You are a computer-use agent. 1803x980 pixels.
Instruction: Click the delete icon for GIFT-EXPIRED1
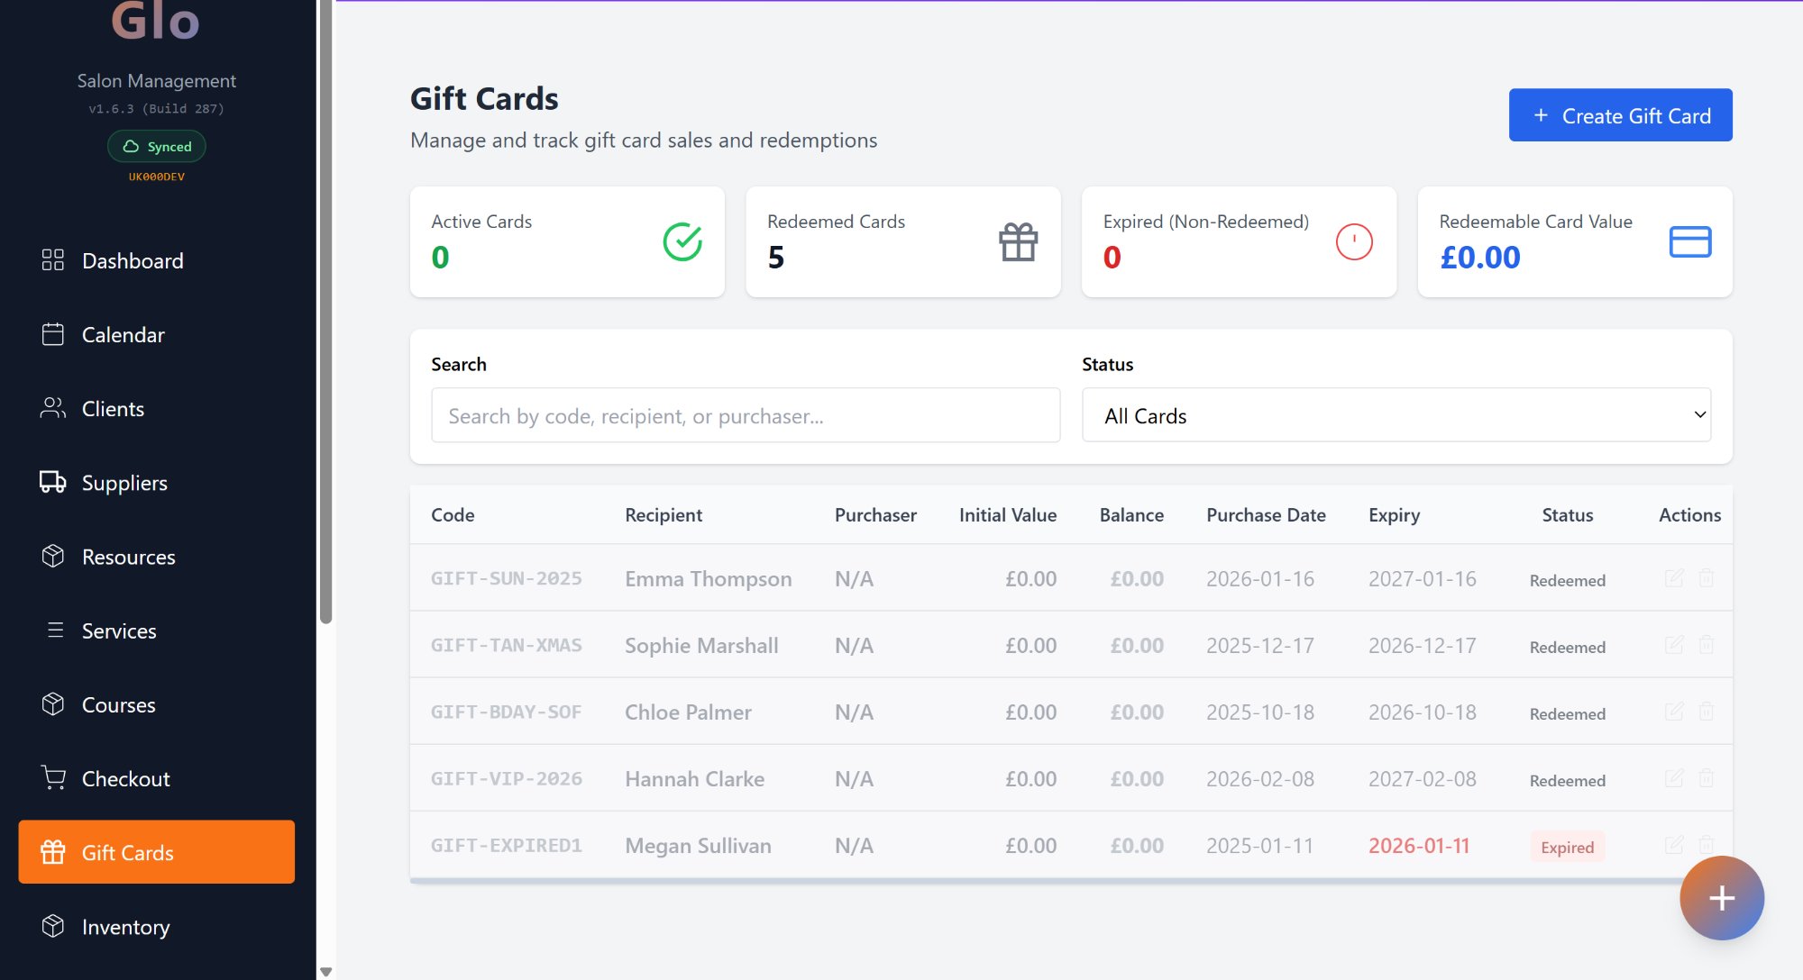1707,845
